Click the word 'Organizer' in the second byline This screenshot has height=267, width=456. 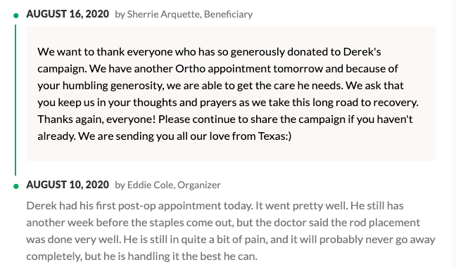point(199,185)
